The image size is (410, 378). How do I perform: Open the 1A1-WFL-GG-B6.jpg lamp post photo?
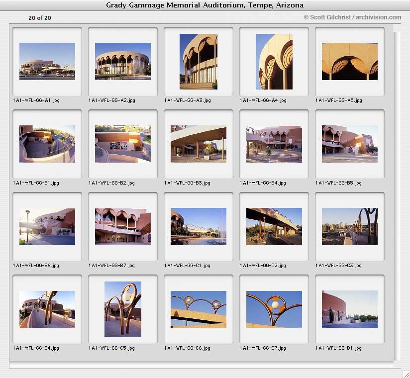(x=47, y=227)
